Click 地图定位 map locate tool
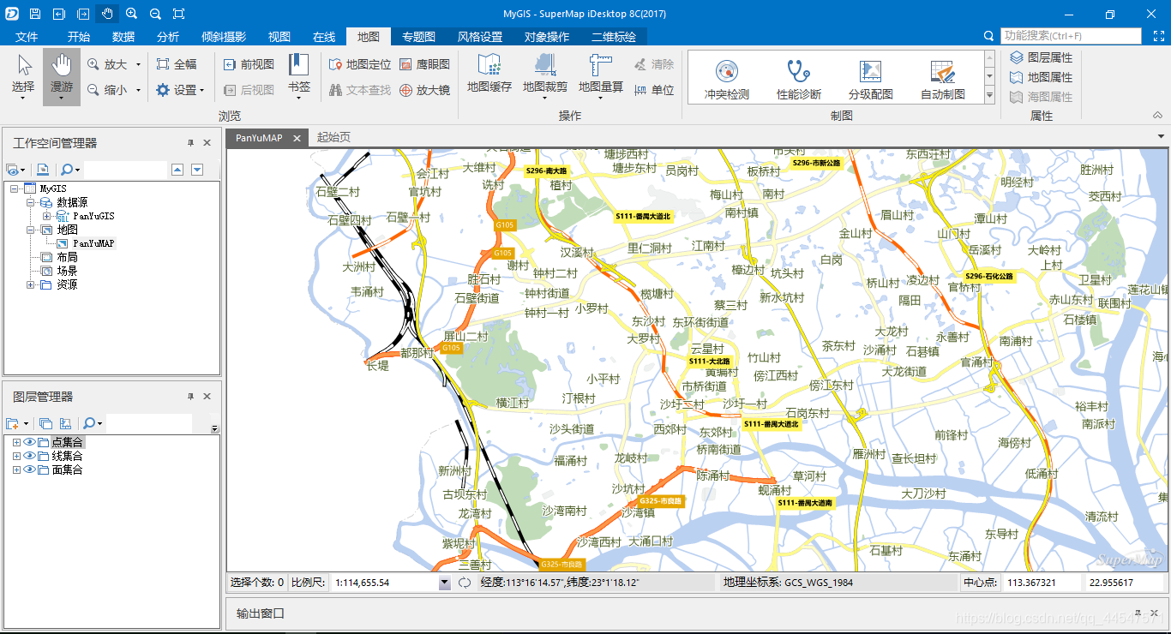This screenshot has width=1171, height=634. (360, 64)
